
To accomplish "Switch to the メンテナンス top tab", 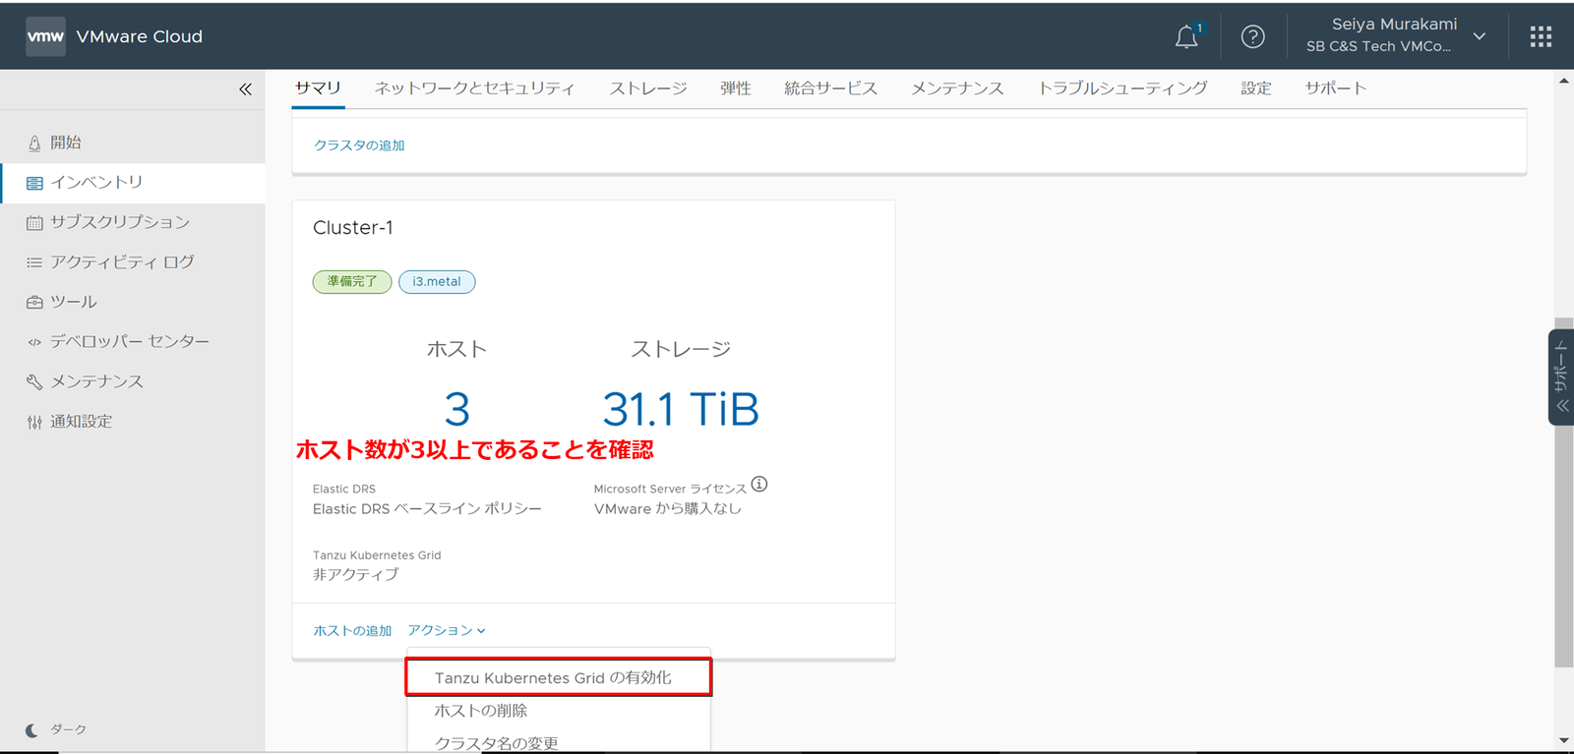I will click(957, 87).
